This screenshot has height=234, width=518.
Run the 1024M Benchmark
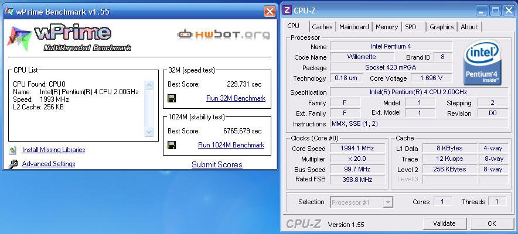tap(231, 145)
